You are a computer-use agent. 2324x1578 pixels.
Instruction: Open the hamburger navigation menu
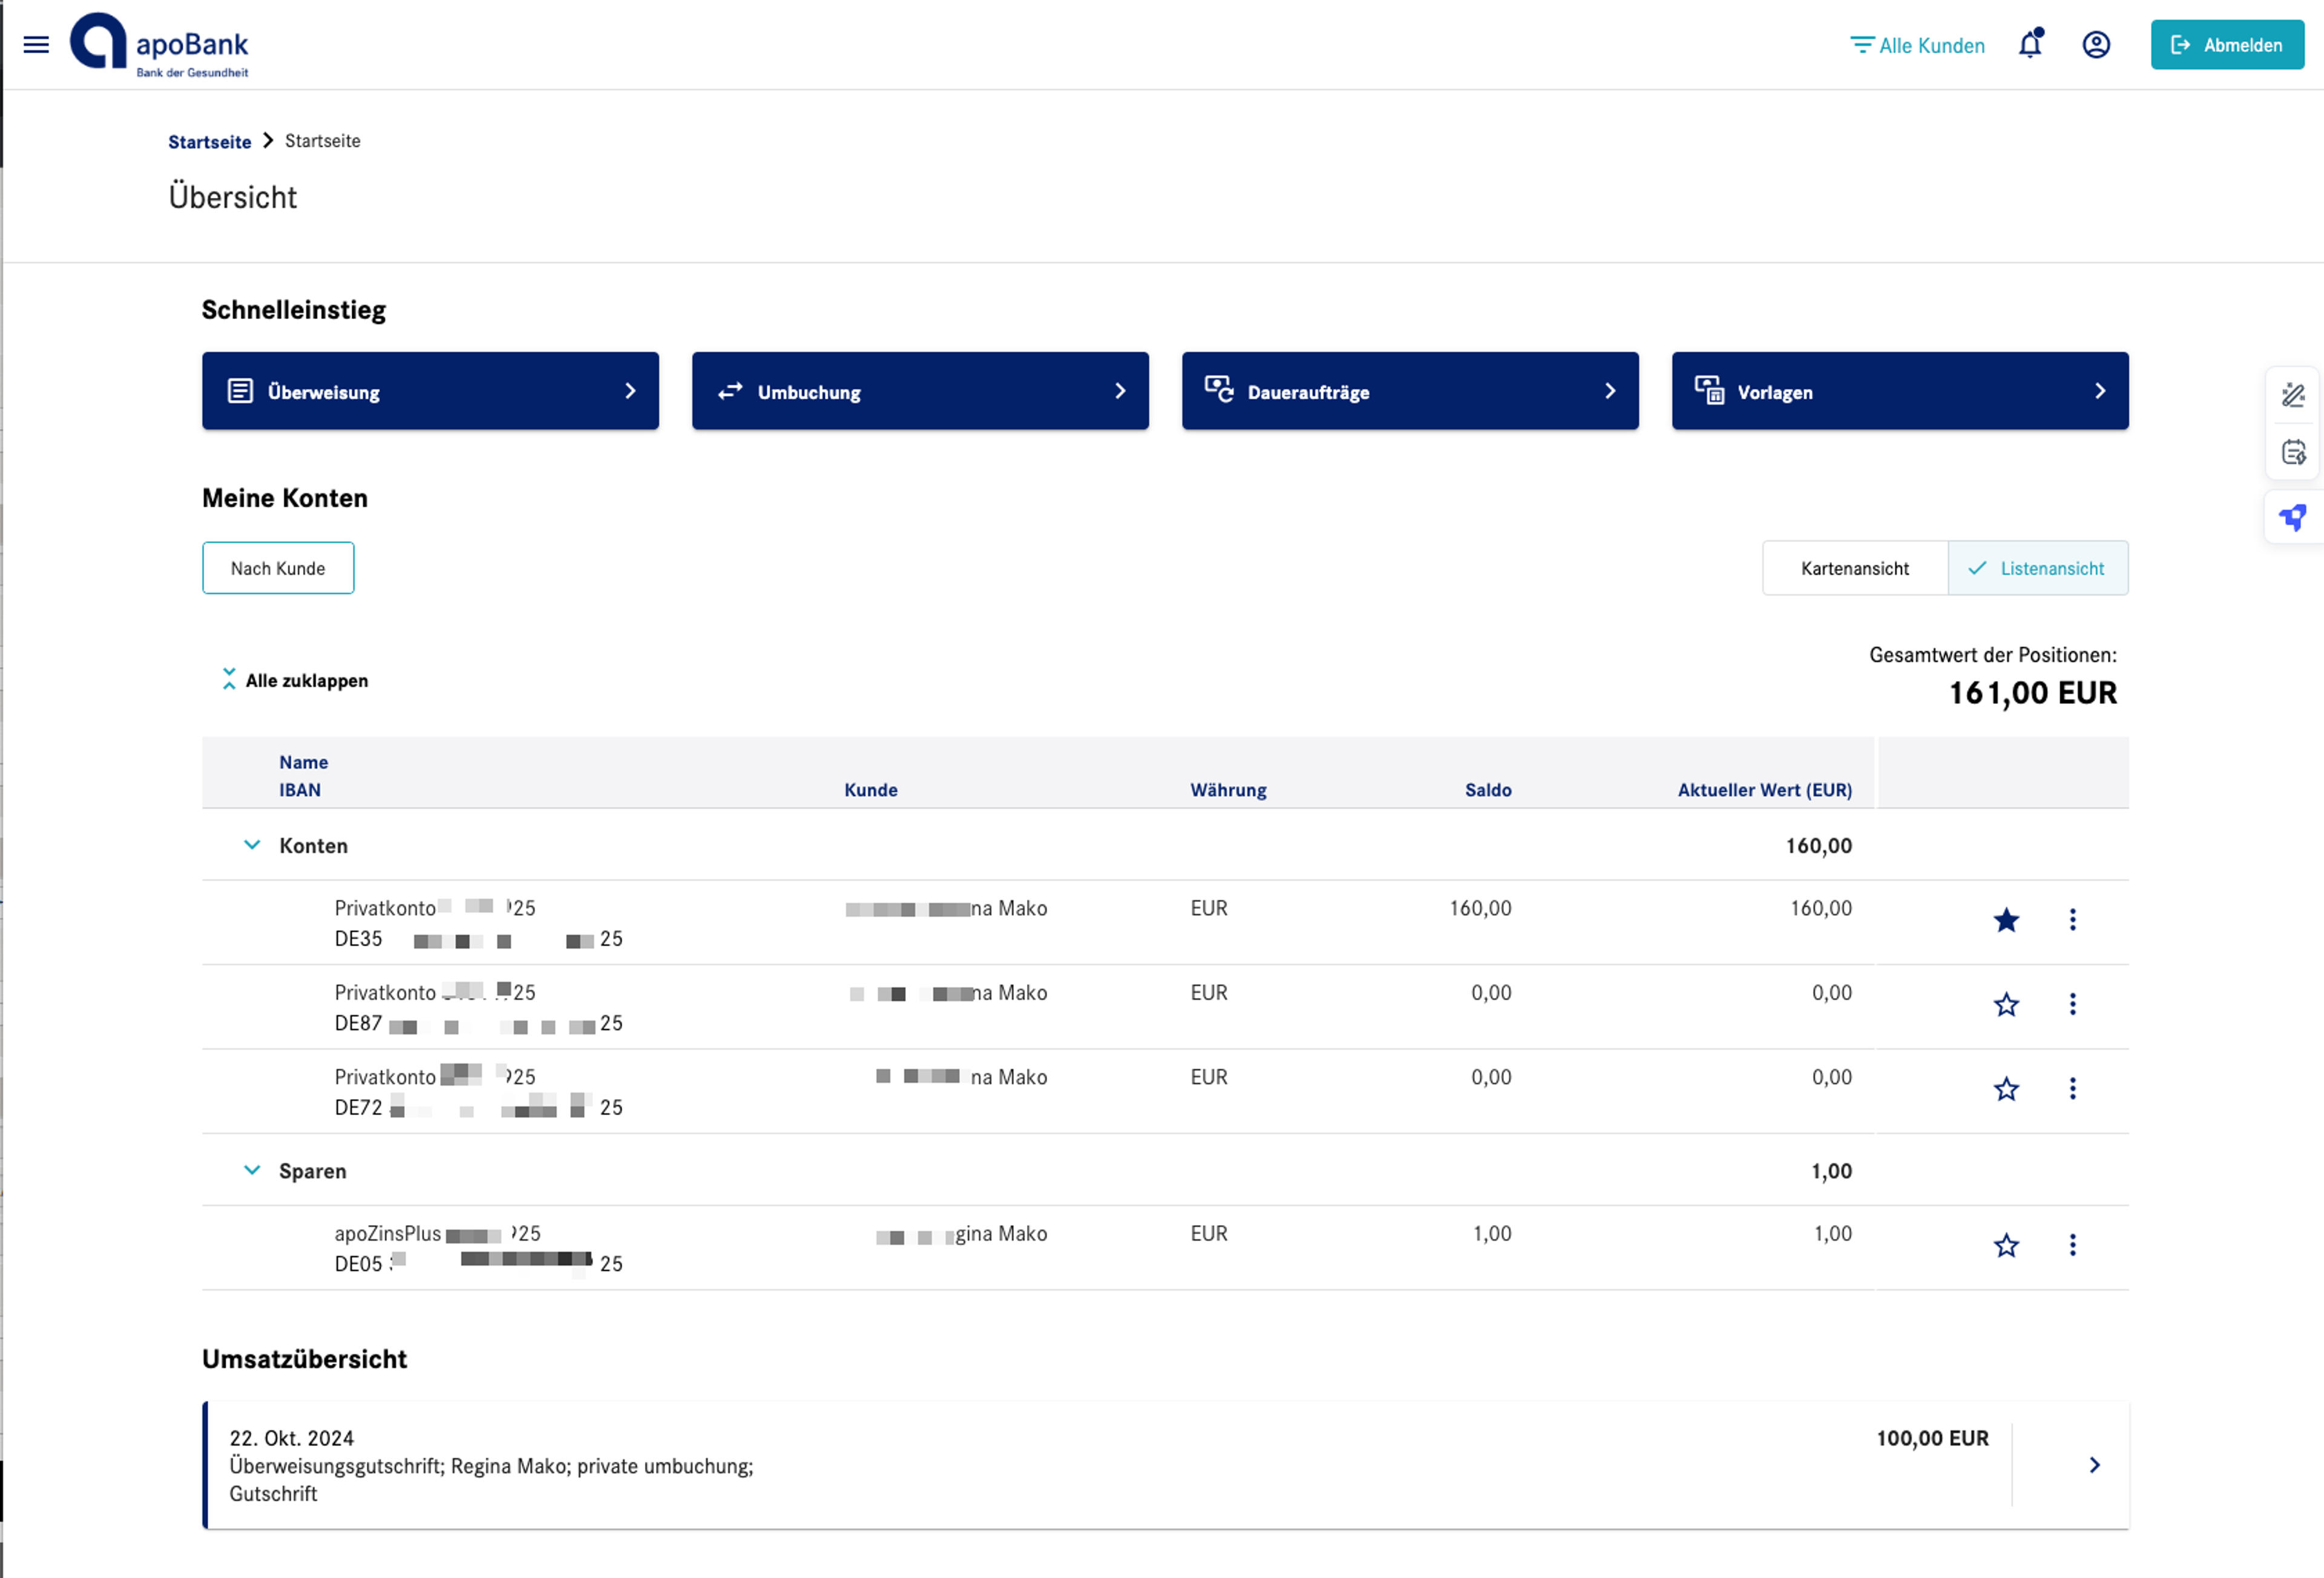36,44
